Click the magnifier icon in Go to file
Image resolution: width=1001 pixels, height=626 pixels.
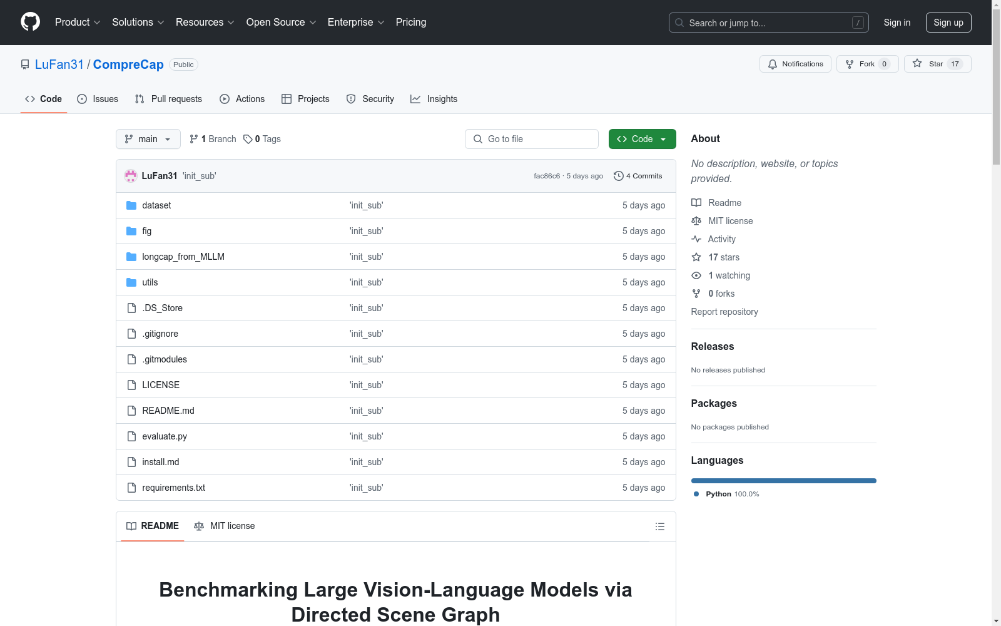point(478,139)
